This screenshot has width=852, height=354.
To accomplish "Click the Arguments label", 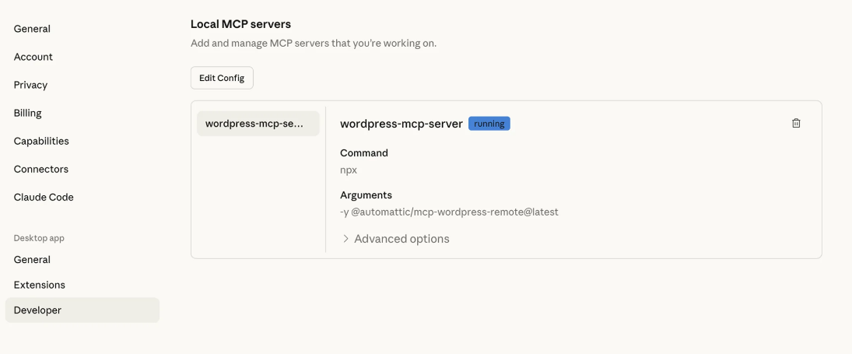I will point(366,195).
